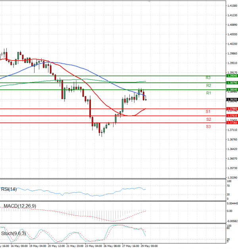Select the red 1.37610 price tag
The image size is (238, 249).
[x=232, y=116]
